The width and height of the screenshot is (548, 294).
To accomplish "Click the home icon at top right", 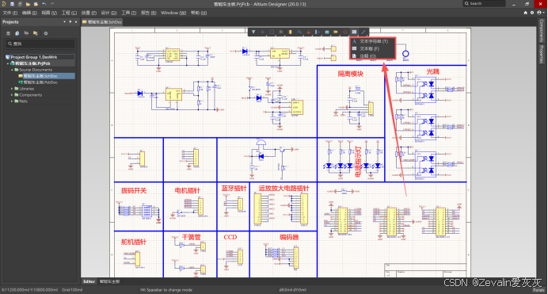I will (x=525, y=13).
